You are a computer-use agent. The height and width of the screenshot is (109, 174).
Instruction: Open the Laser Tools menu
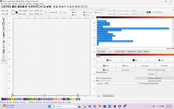coord(22,4)
